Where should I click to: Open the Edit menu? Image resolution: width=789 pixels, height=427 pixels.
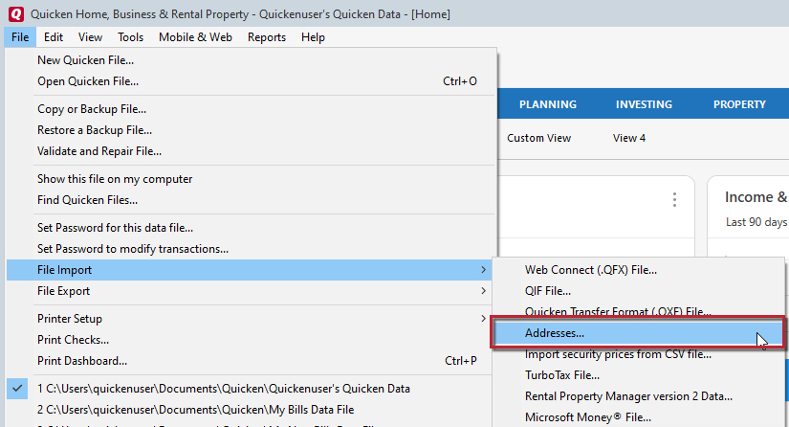click(54, 37)
